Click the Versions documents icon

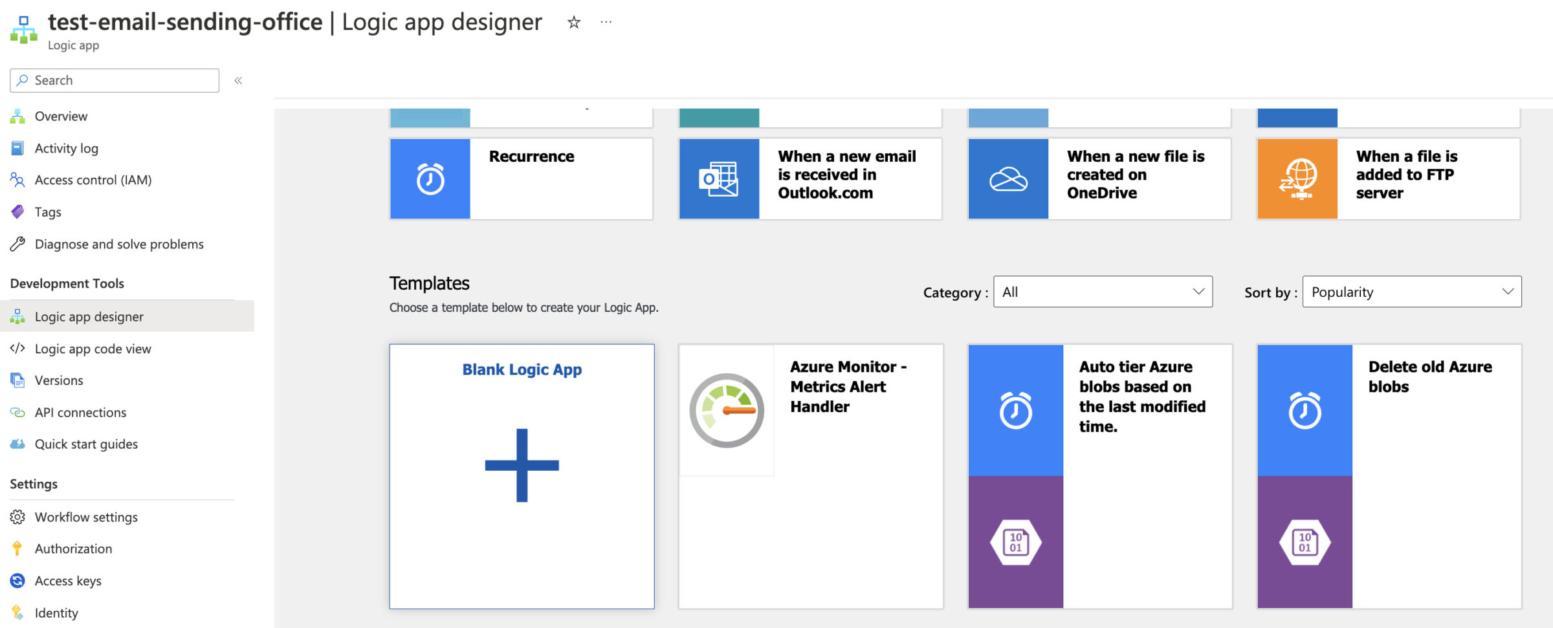point(17,380)
